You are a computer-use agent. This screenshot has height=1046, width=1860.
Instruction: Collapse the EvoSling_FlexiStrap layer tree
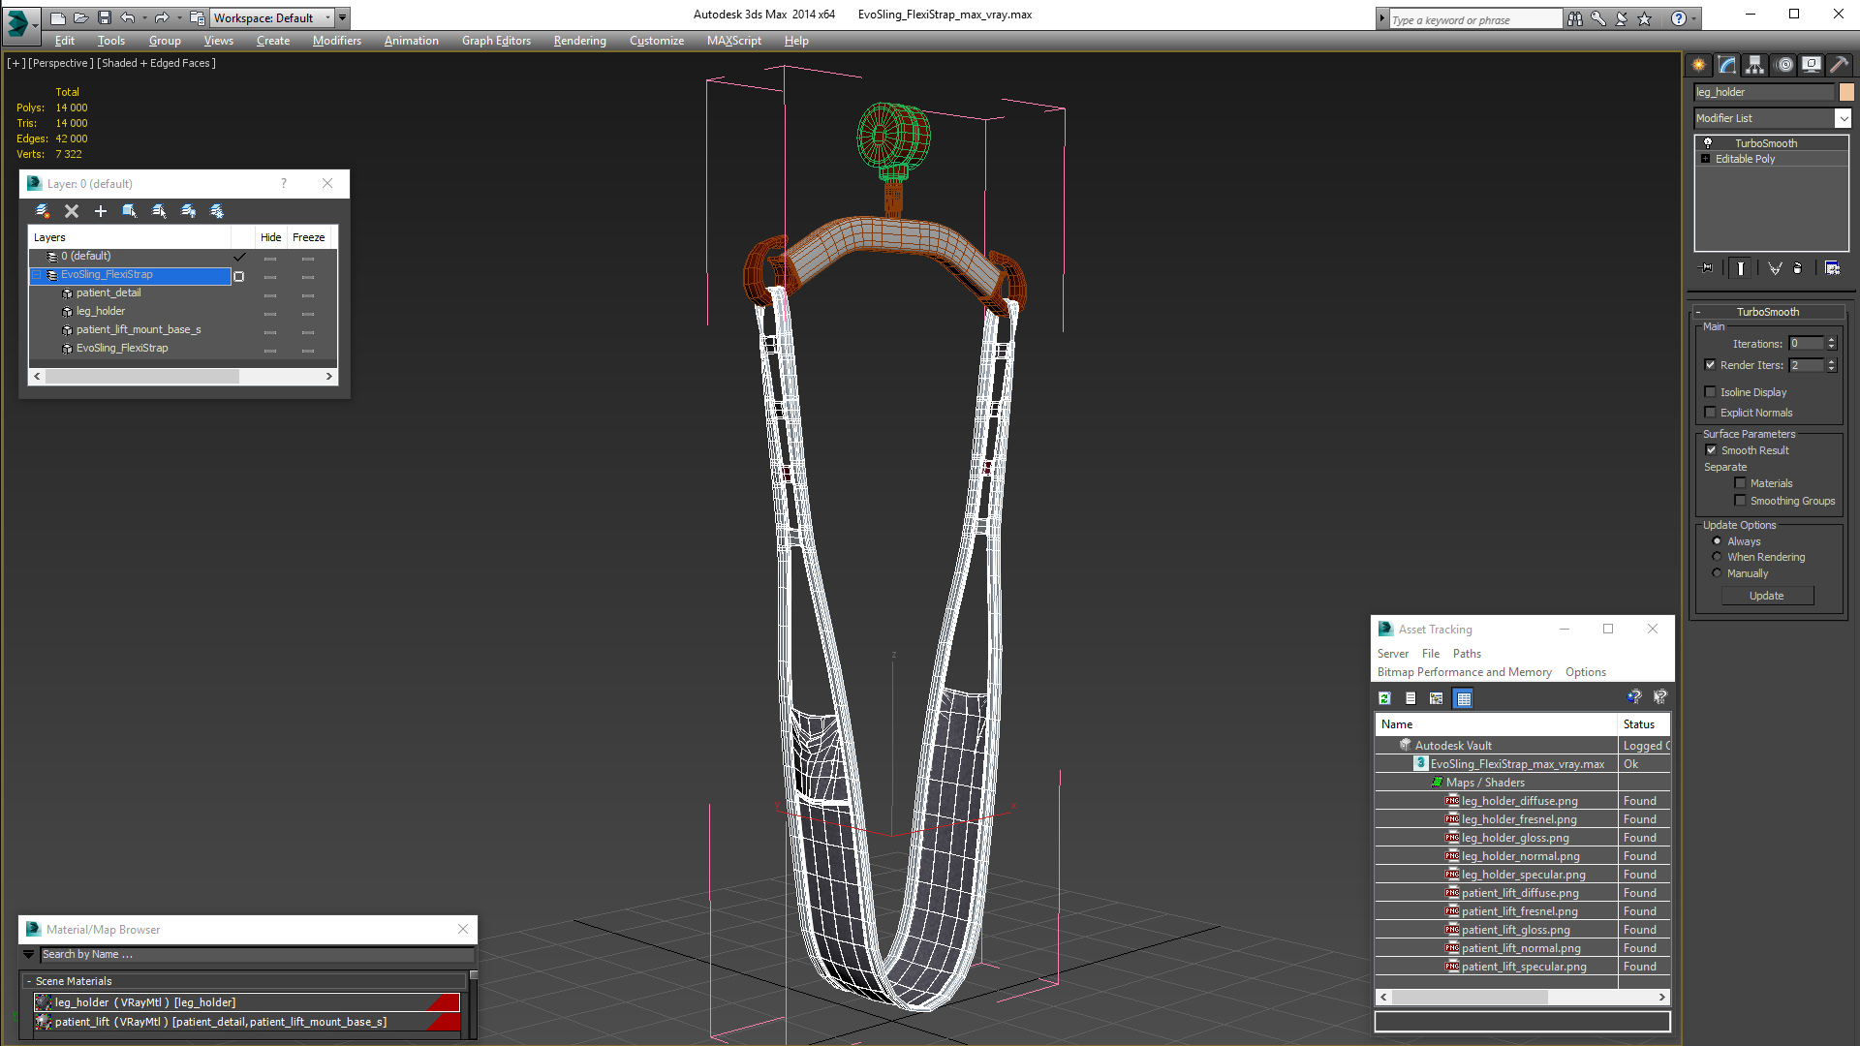coord(37,275)
